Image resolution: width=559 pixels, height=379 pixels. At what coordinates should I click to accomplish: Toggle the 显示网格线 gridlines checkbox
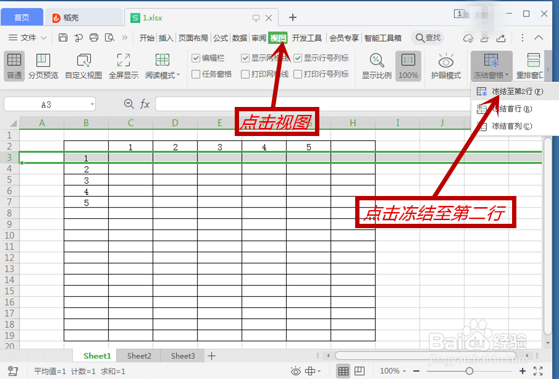[245, 57]
